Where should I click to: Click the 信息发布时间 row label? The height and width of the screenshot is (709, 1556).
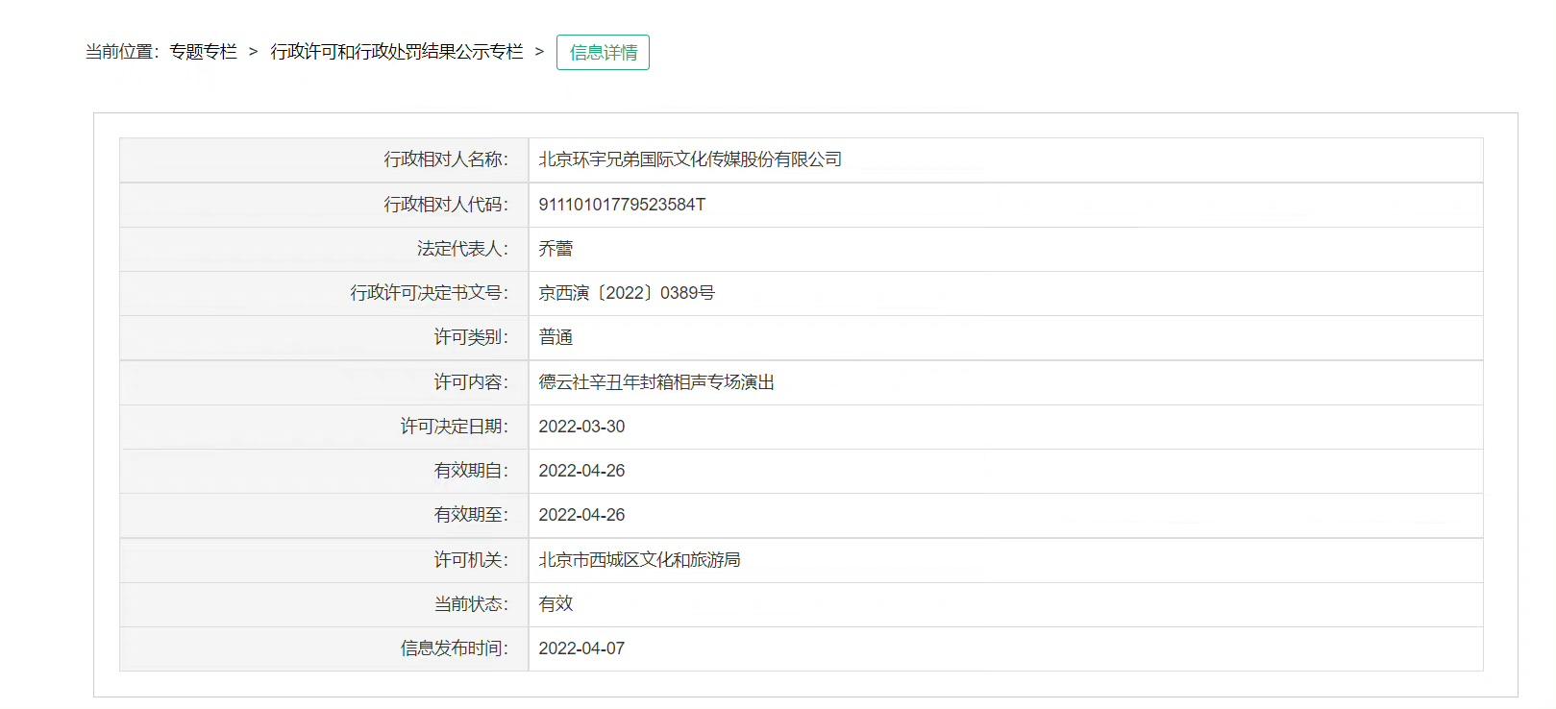tap(454, 648)
